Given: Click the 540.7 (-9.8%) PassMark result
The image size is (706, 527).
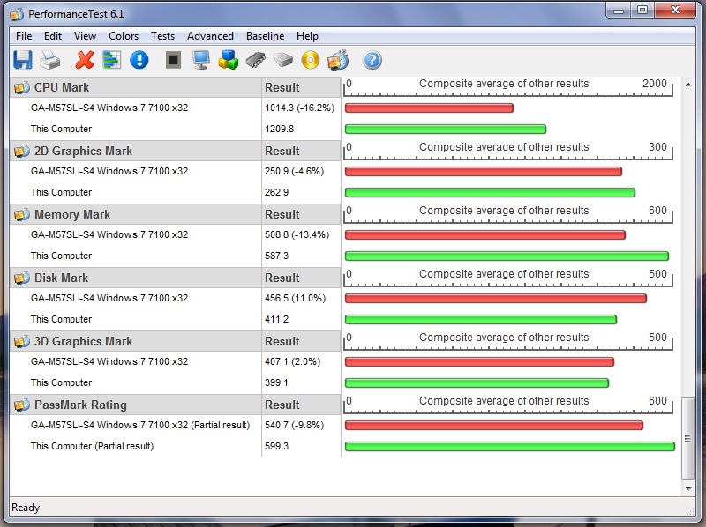Looking at the screenshot, I should point(294,425).
